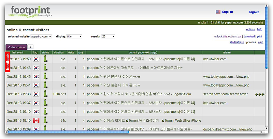Click green status icon in 13:19:41 row
This screenshot has height=139, width=273.
[x=45, y=85]
